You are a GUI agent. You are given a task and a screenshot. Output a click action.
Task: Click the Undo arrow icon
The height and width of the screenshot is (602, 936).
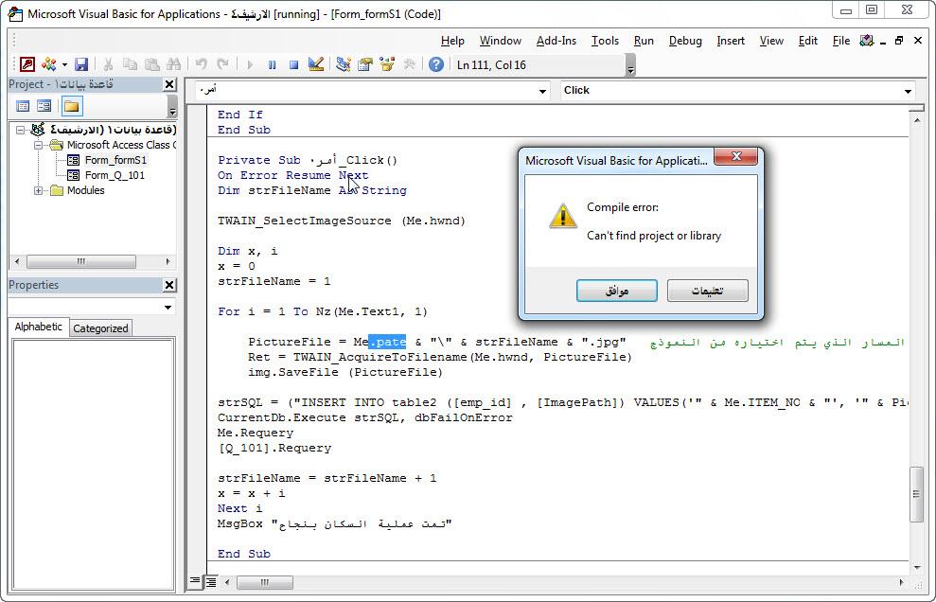[x=202, y=64]
